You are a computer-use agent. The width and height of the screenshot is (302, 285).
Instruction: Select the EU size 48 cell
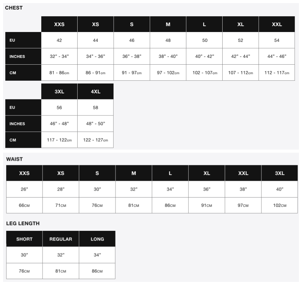coord(168,40)
